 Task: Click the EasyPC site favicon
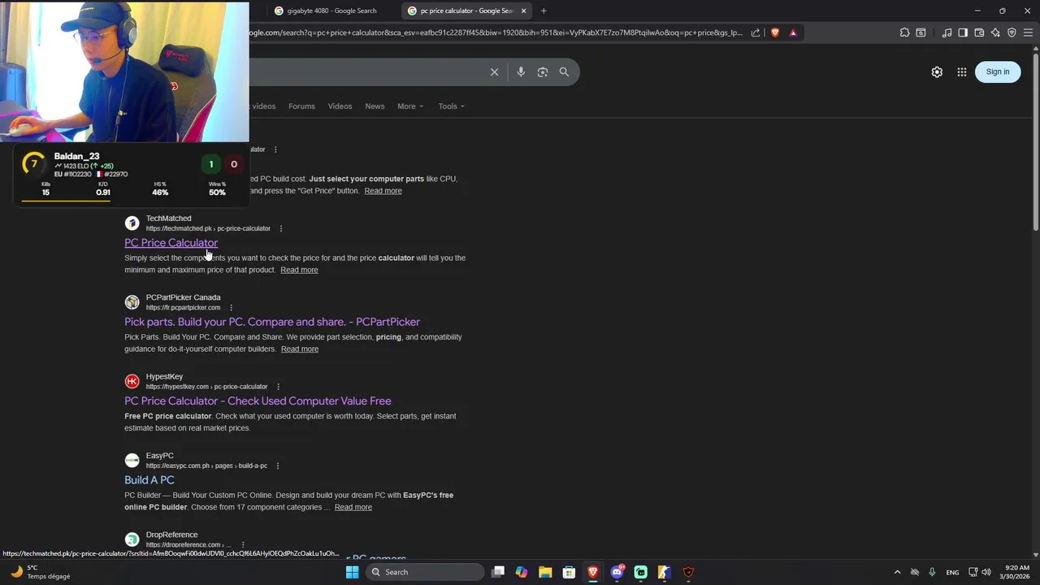(x=132, y=460)
